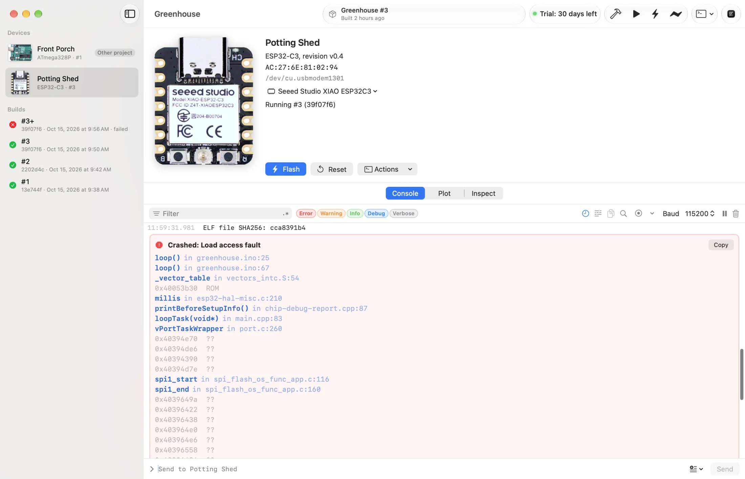Viewport: 745px width, 479px height.
Task: Click the blue Flash button
Action: coord(285,169)
